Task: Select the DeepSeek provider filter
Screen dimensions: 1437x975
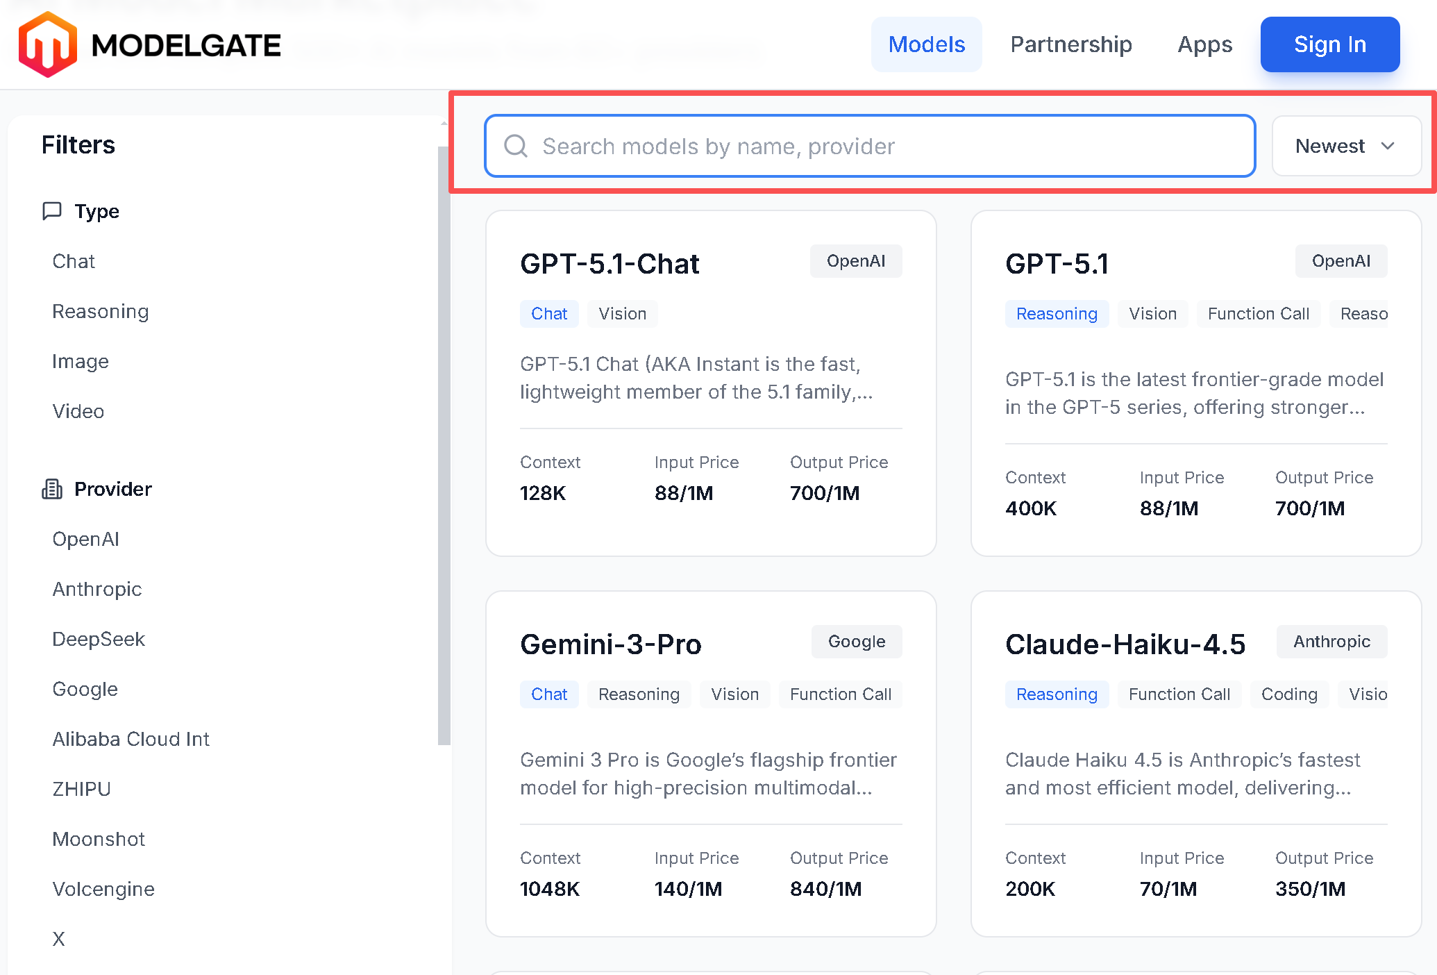Action: click(x=99, y=640)
